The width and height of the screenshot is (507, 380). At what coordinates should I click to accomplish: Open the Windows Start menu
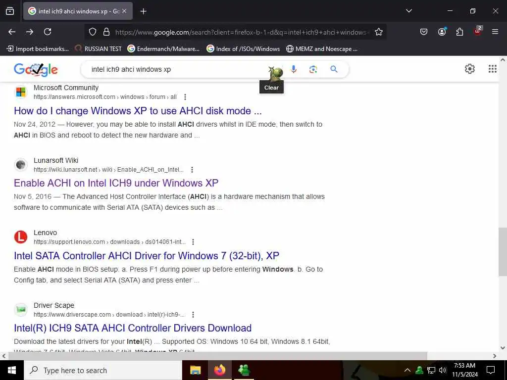[12, 370]
